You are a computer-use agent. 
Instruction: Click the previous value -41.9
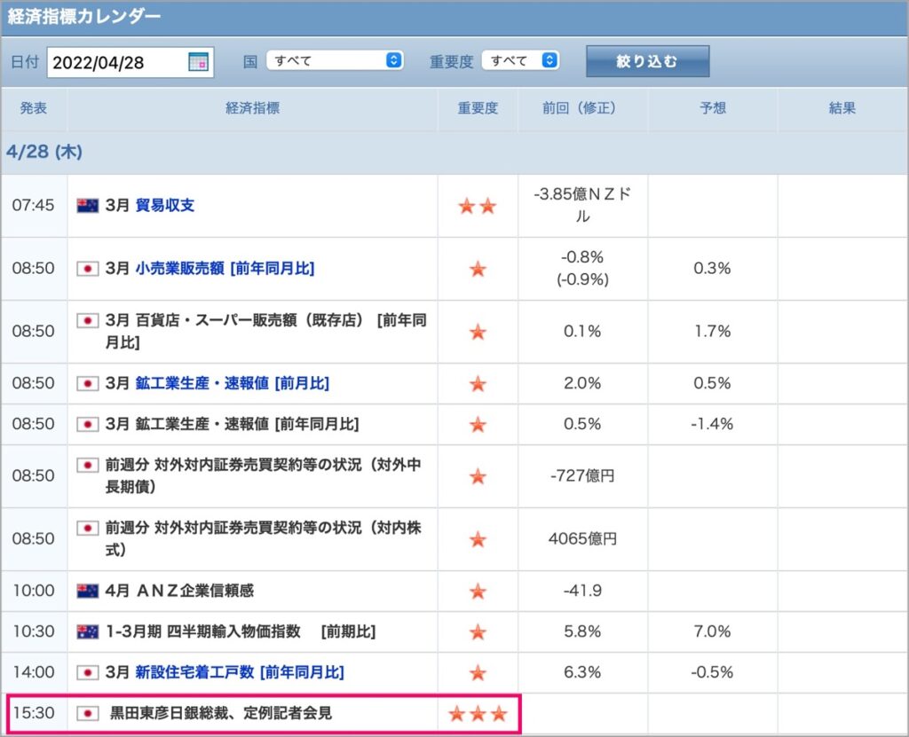pyautogui.click(x=582, y=591)
